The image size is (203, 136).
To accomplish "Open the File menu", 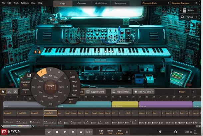I will click(3, 3).
